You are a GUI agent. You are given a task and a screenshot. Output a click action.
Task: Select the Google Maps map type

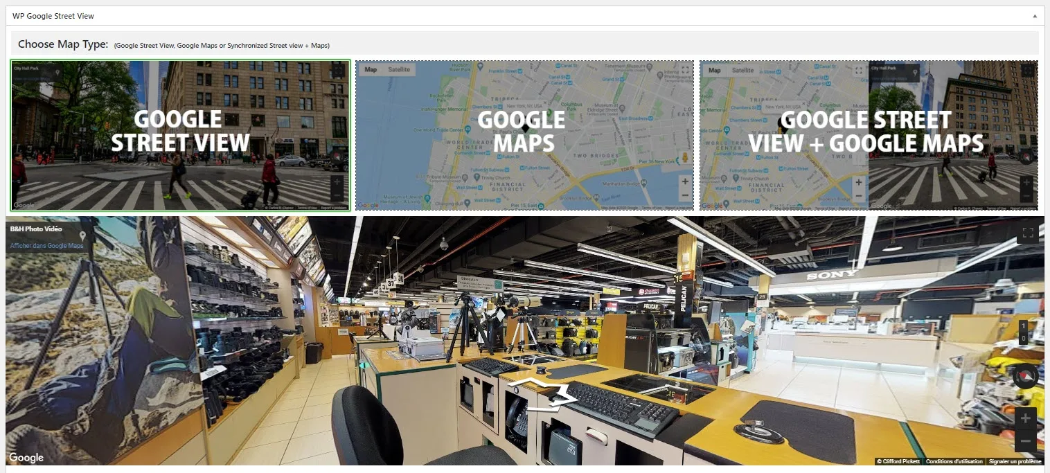pos(524,135)
